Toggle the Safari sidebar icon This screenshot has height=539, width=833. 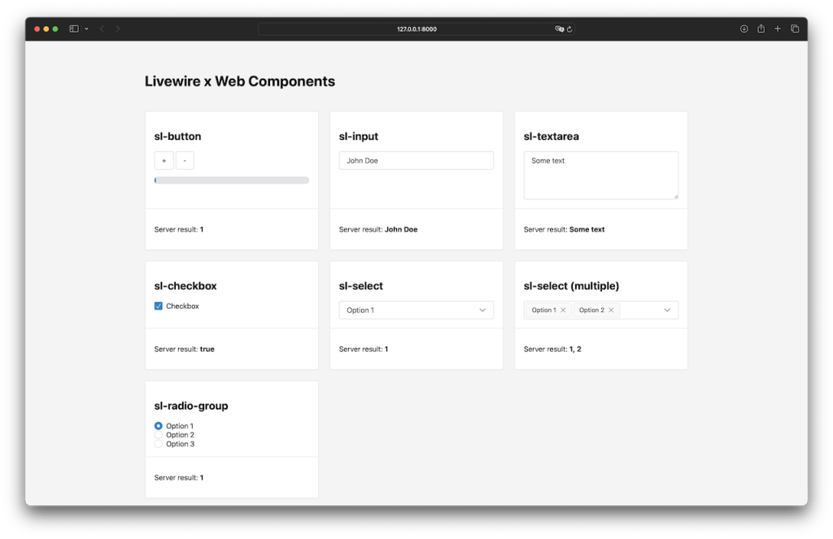(x=74, y=28)
